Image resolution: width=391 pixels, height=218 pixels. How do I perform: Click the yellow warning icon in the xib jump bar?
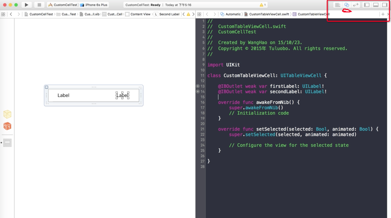pos(188,14)
